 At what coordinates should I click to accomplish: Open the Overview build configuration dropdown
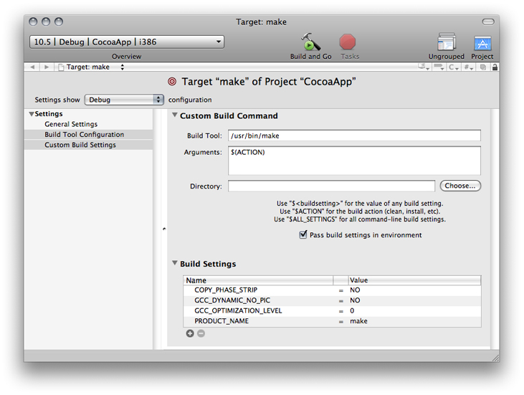coord(127,42)
